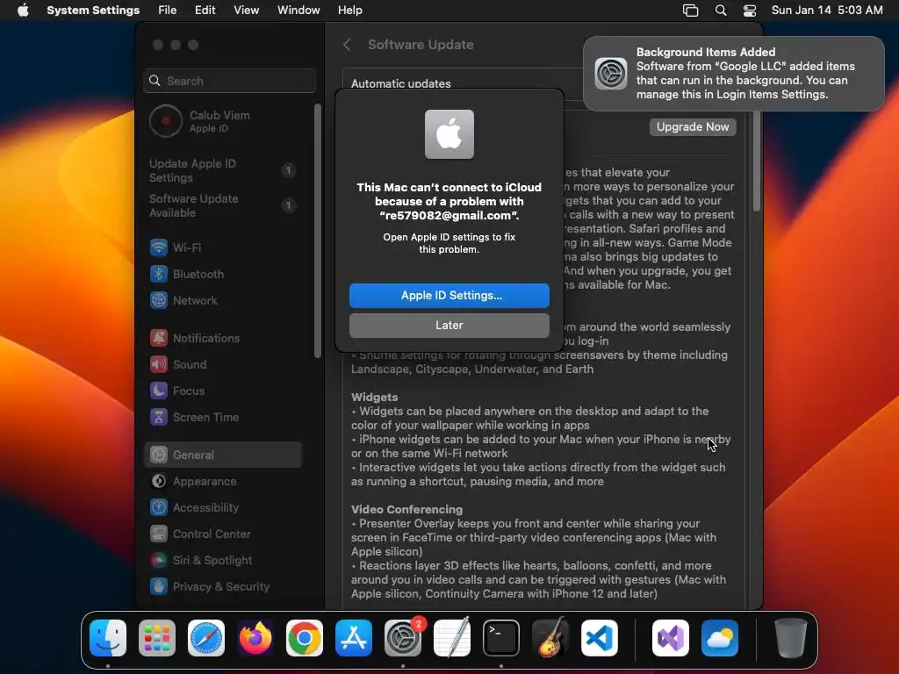899x674 pixels.
Task: Click the sidebar Search field
Action: [229, 81]
